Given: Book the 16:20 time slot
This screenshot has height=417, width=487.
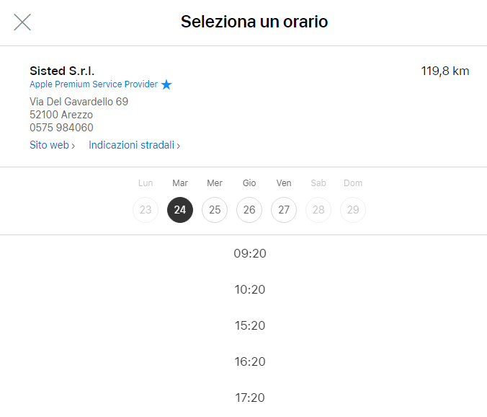Looking at the screenshot, I should 250,362.
